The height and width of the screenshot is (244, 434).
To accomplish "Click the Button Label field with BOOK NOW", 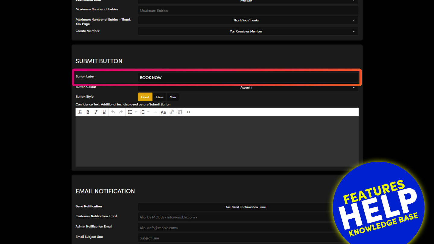I will (248, 78).
